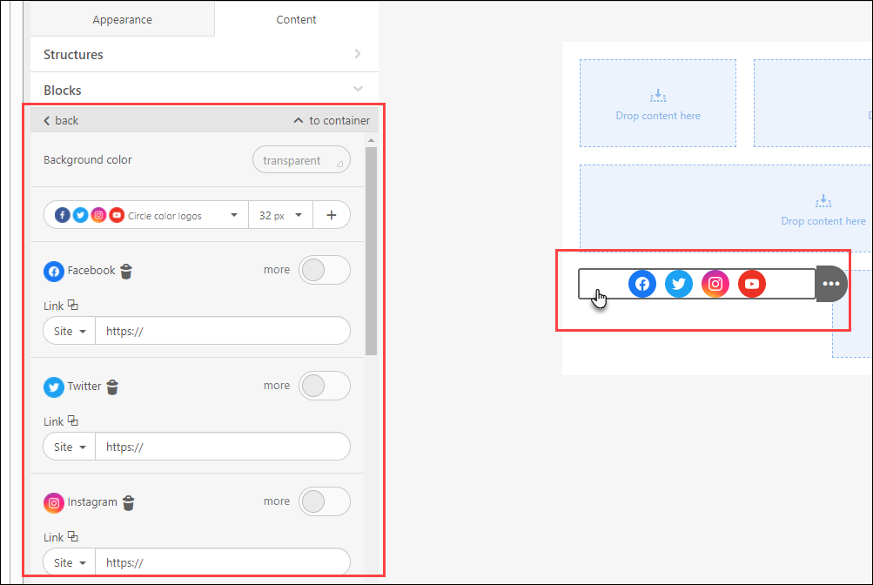Go back using the back link
The image size is (873, 585).
tap(61, 120)
